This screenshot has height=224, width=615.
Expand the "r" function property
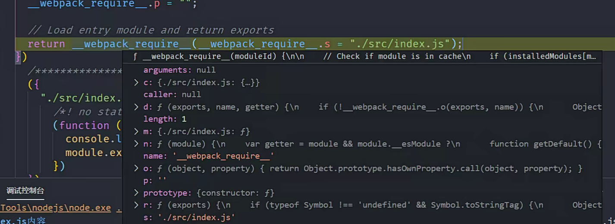pos(136,205)
